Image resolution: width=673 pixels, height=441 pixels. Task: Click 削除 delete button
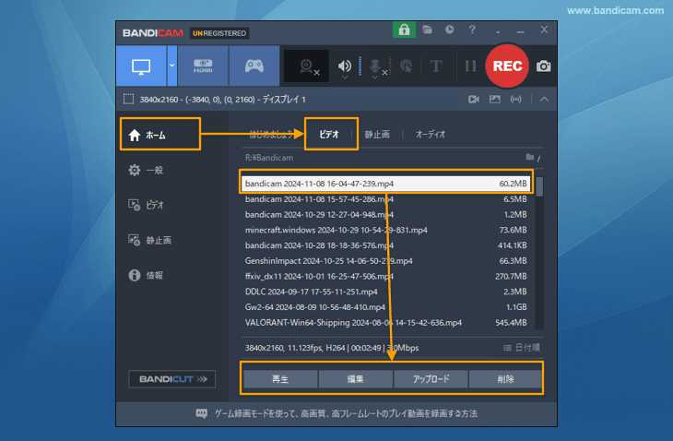tap(505, 379)
